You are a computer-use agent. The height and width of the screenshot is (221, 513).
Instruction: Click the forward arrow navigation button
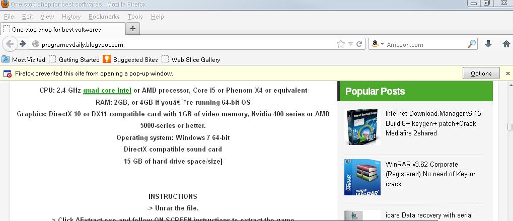click(x=23, y=44)
